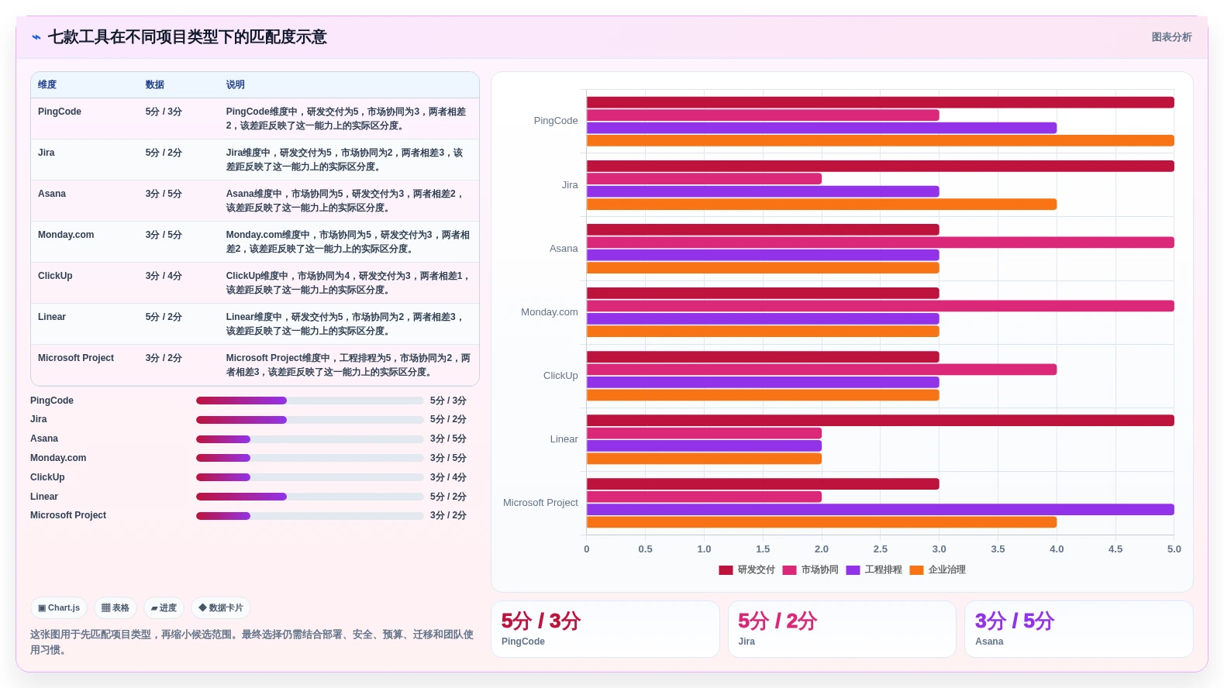Screen dimensions: 1224x688
Task: Click the 5.0 x-axis tick label
Action: [x=1174, y=549]
